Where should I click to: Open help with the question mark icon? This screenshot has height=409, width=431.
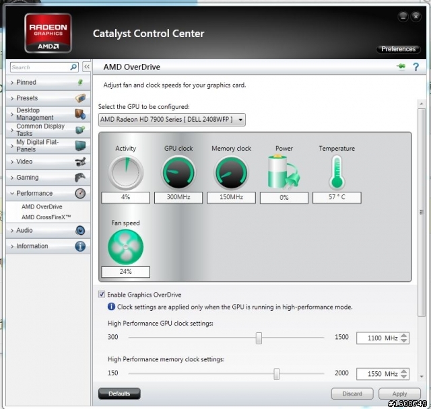point(416,67)
